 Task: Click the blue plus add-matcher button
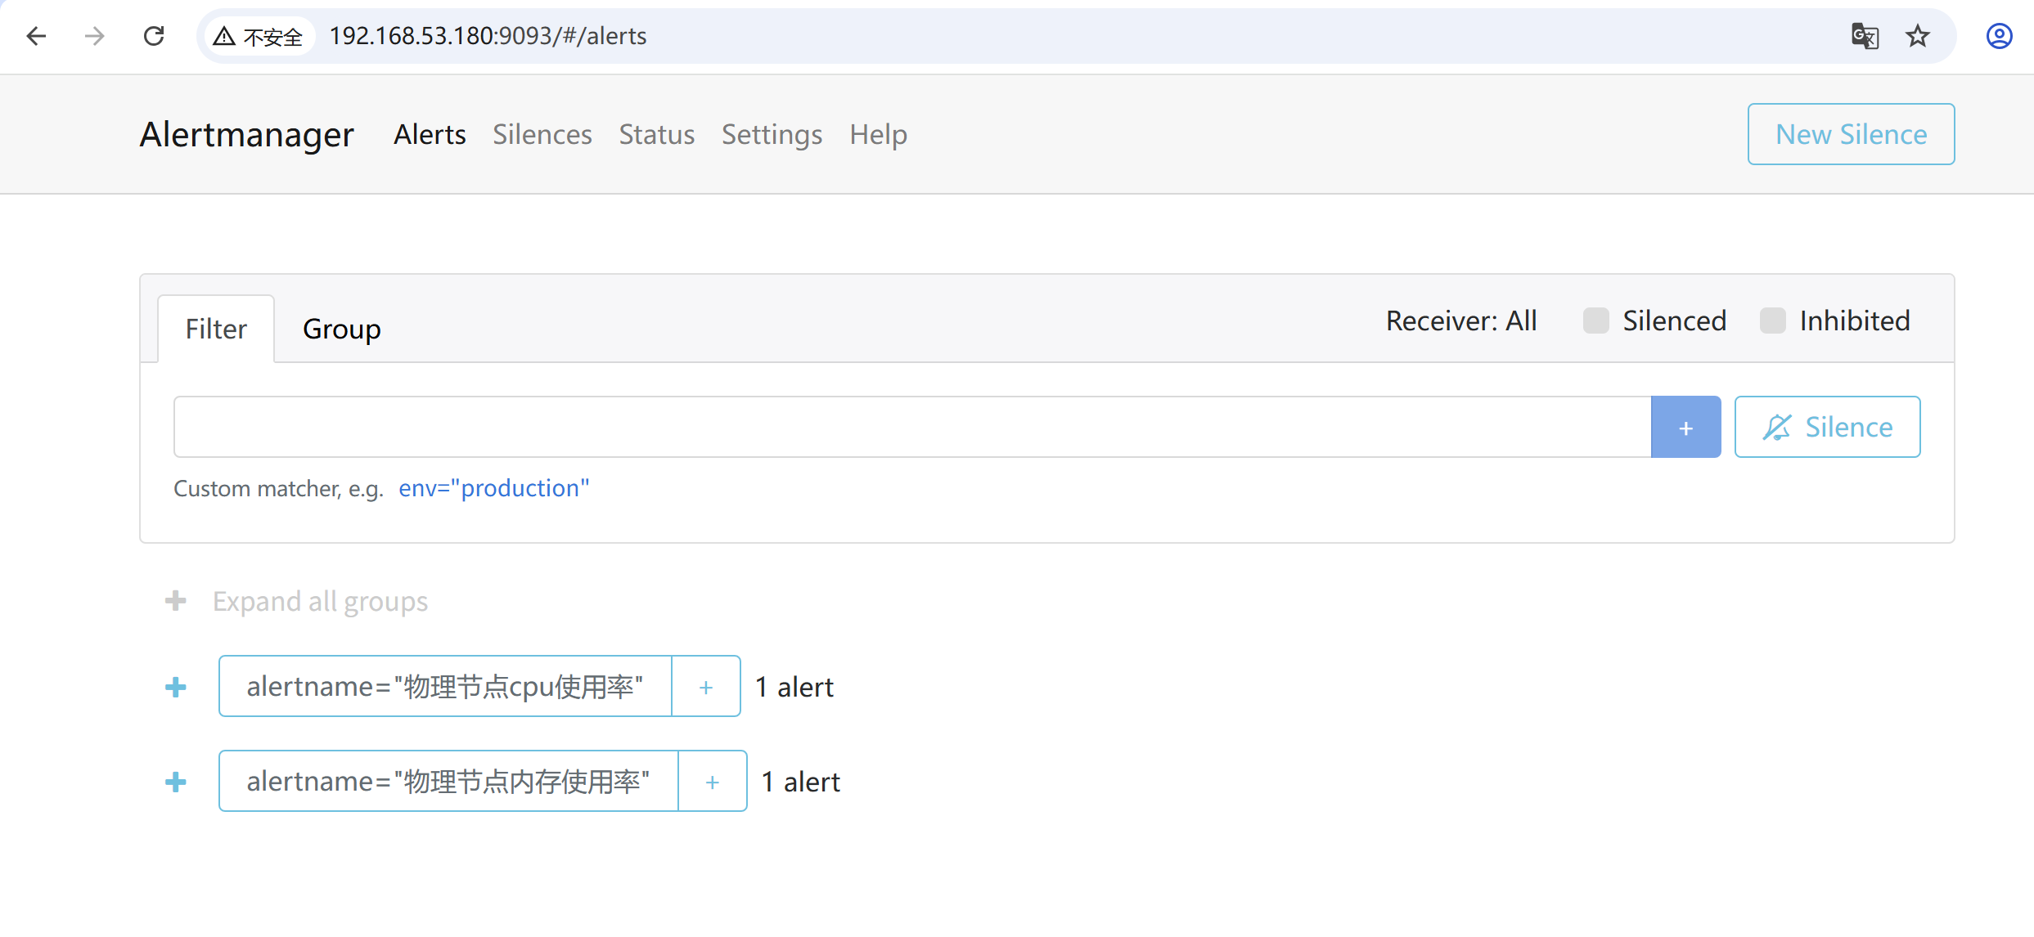pyautogui.click(x=1685, y=428)
